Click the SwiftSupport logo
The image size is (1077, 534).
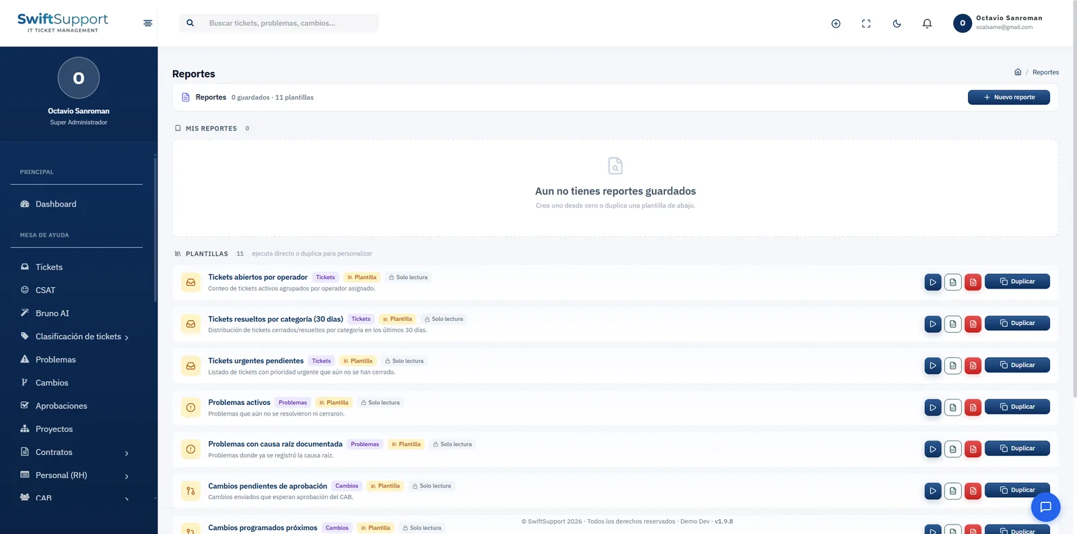(x=63, y=23)
